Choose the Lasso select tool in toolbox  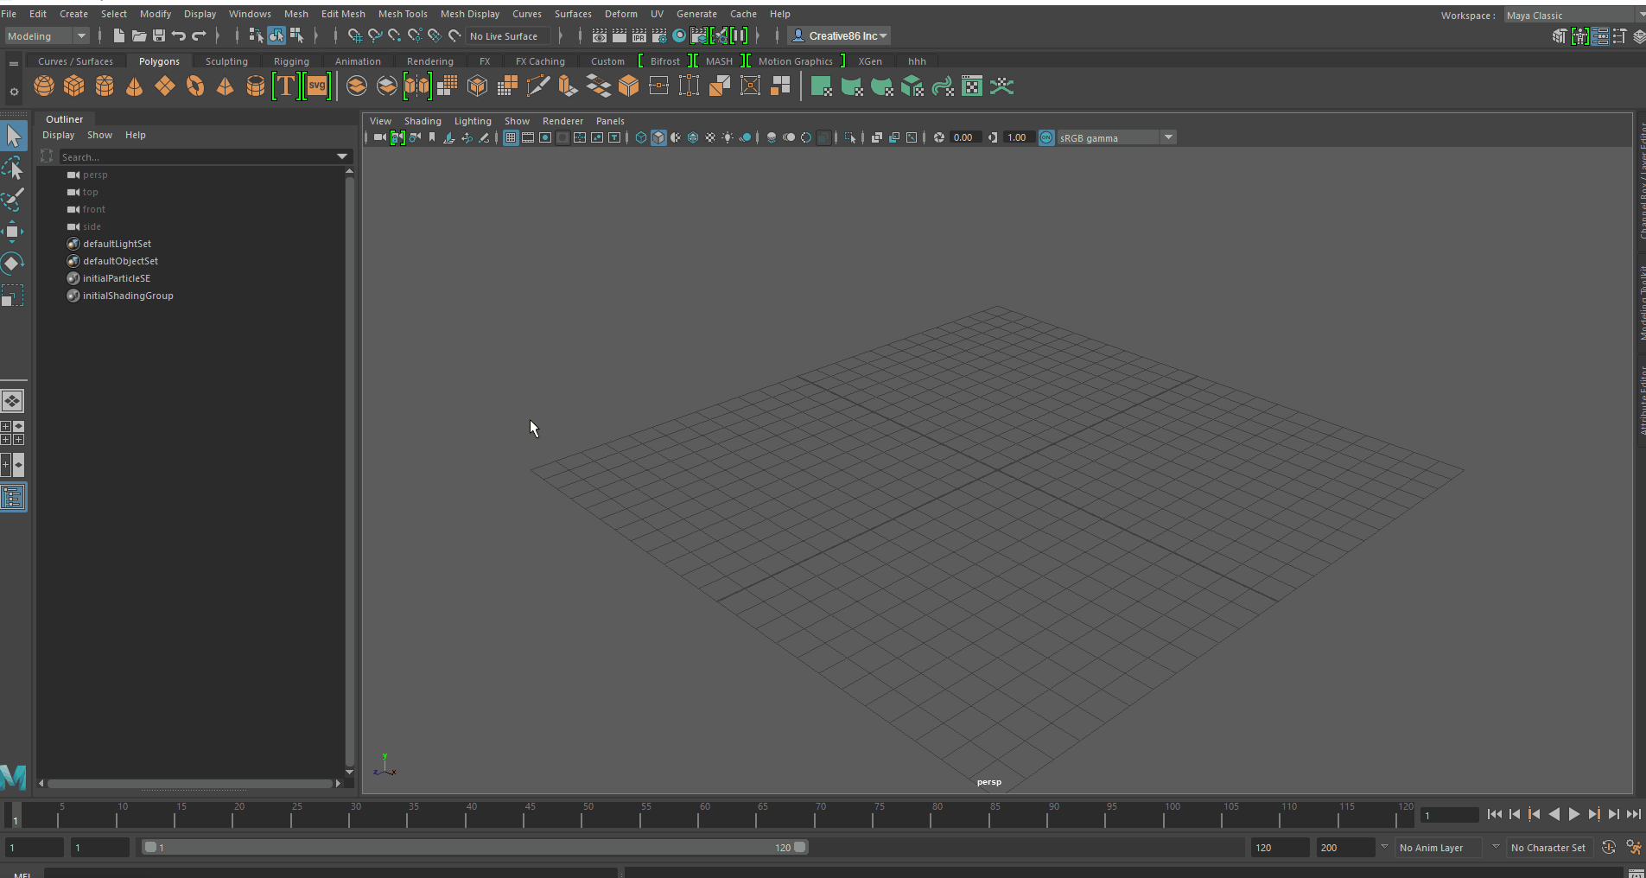13,168
